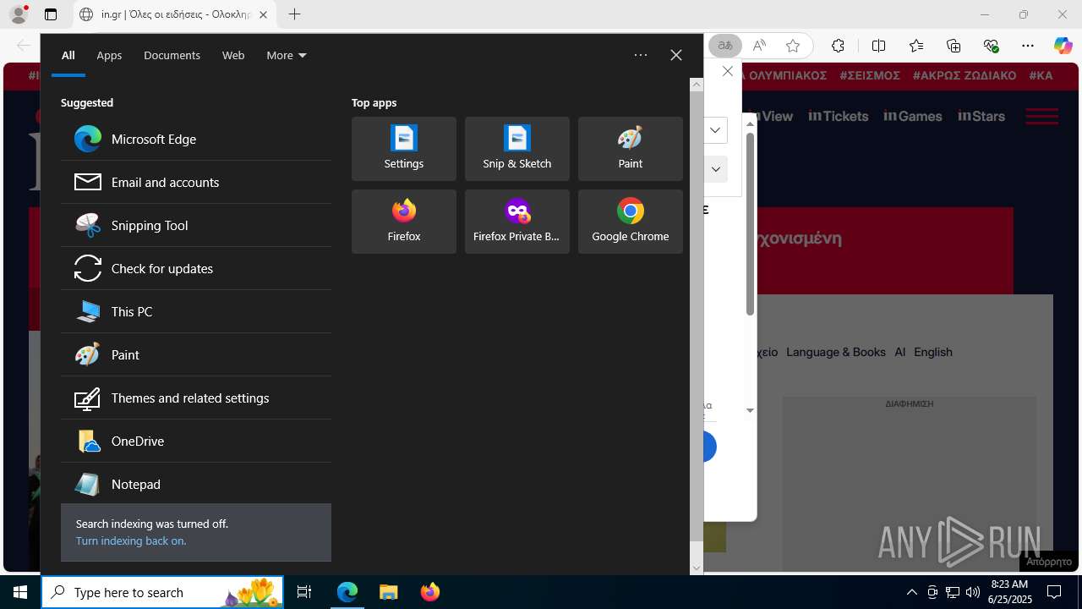Image resolution: width=1082 pixels, height=609 pixels.
Task: Toggle Edge split screen
Action: pyautogui.click(x=878, y=46)
